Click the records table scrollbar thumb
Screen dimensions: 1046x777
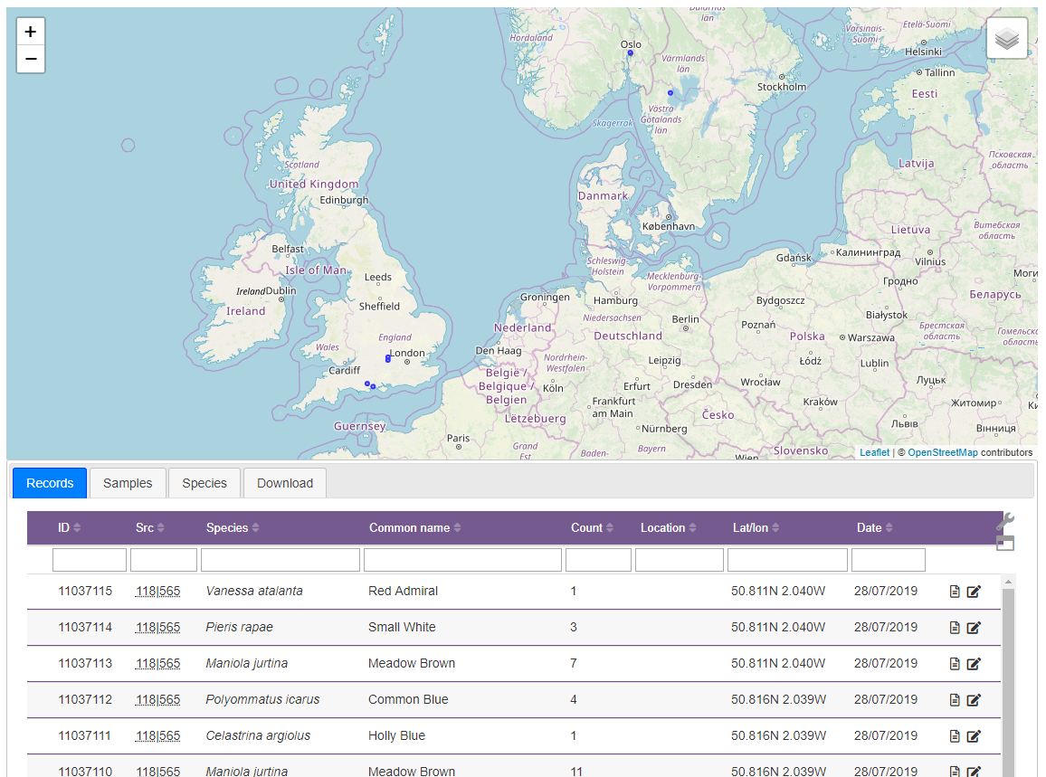click(1009, 682)
